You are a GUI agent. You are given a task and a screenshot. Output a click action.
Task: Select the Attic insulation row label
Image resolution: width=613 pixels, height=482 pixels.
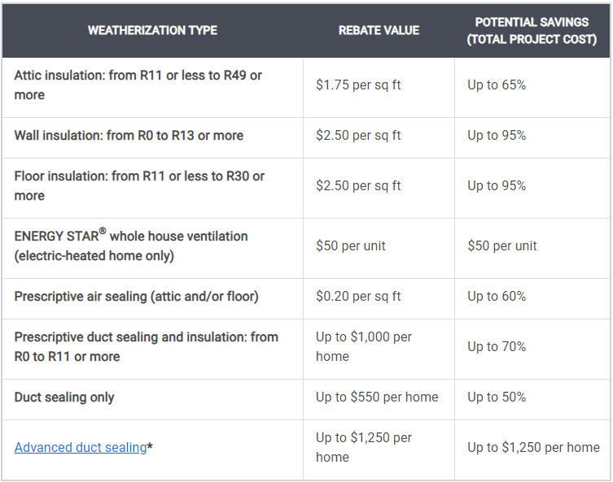[138, 85]
